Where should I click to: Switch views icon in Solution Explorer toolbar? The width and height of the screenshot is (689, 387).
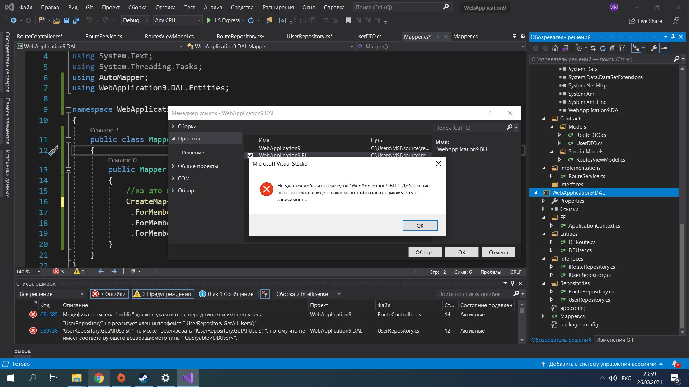click(565, 48)
